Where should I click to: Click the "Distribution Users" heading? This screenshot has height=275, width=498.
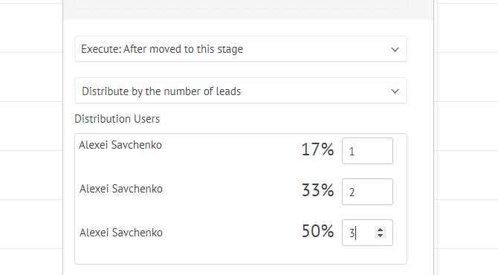coord(117,119)
